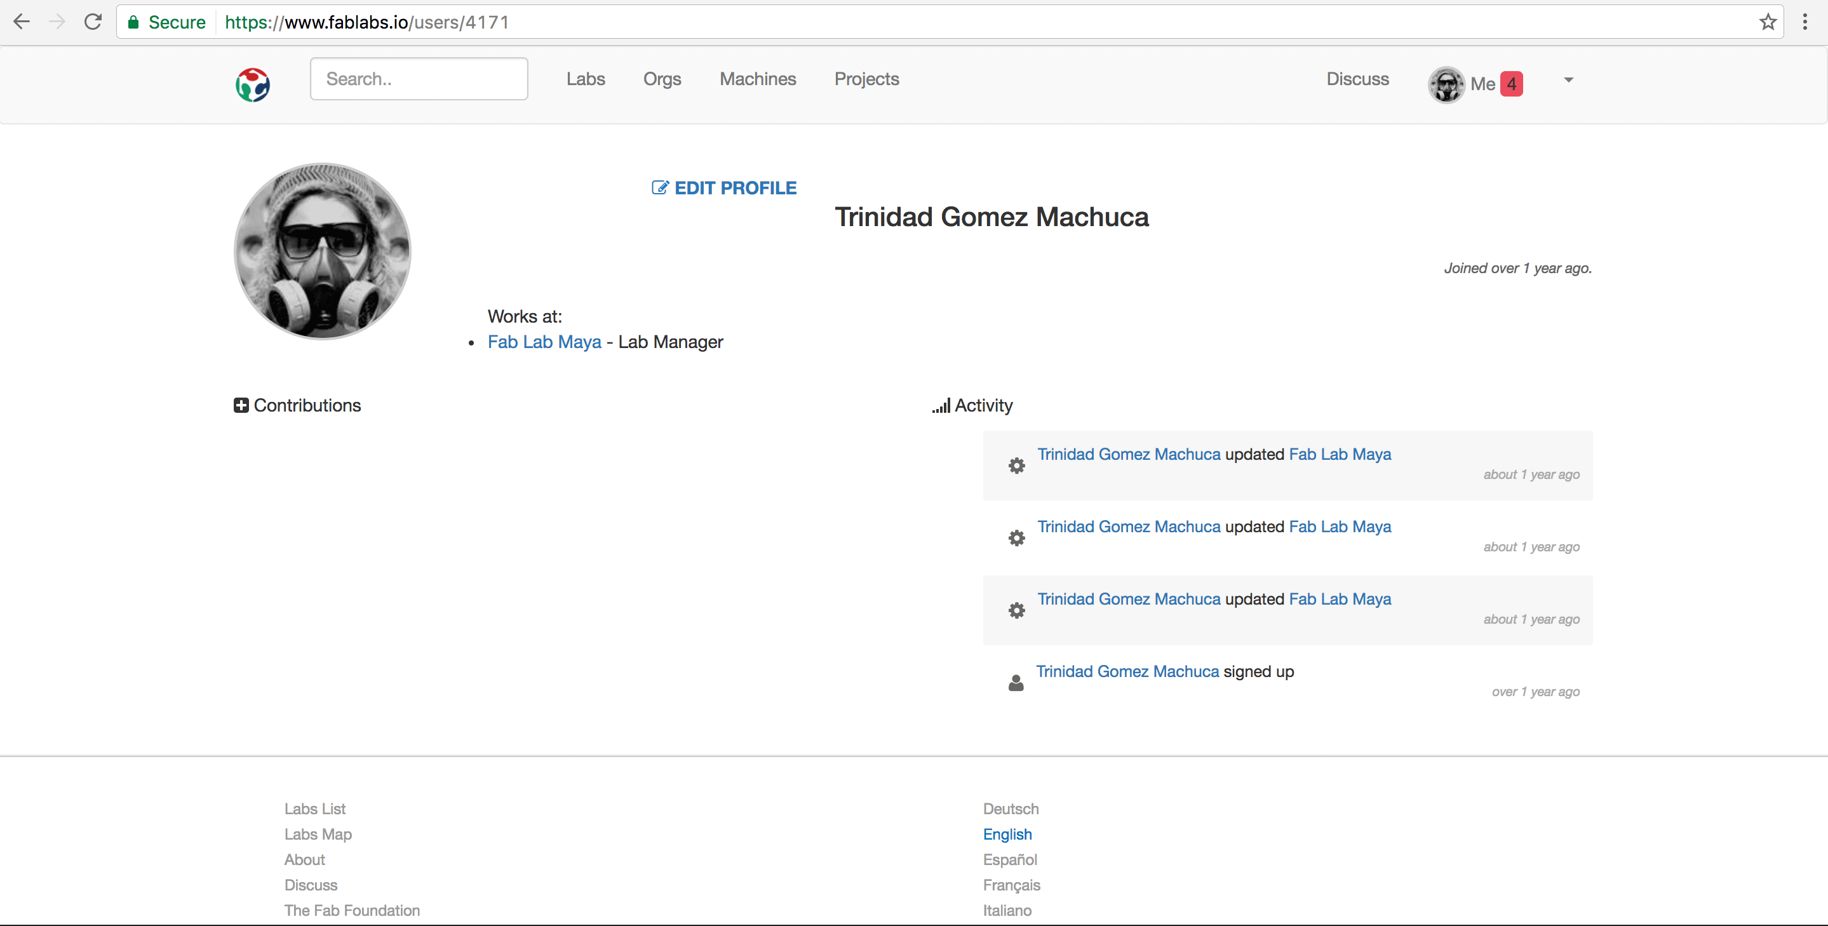1828x926 pixels.
Task: Click the small Me avatar in navbar
Action: pos(1446,84)
